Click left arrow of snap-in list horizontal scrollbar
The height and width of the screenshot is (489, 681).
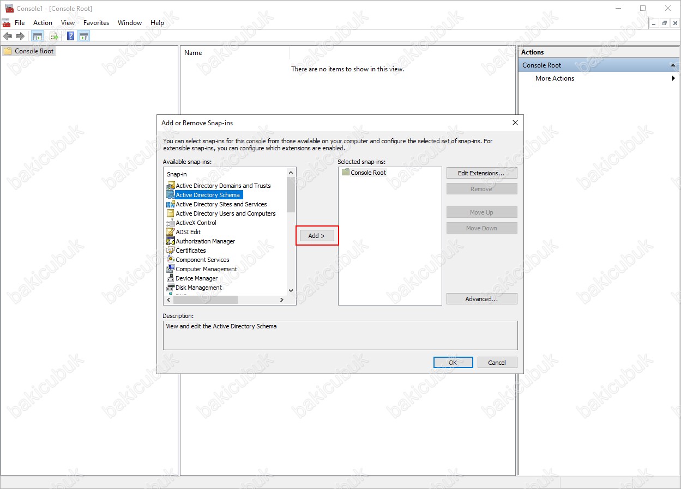pyautogui.click(x=169, y=300)
